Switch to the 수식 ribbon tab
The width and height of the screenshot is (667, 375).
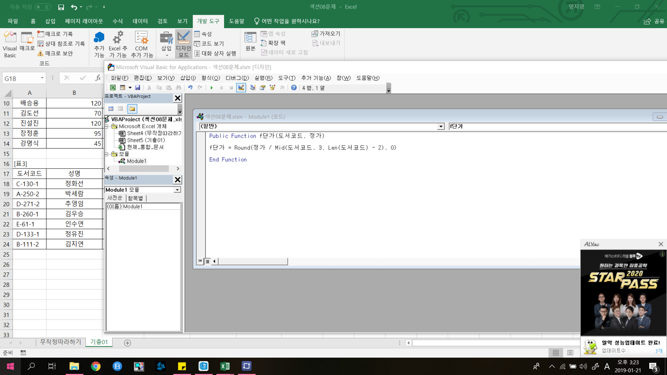(x=118, y=21)
